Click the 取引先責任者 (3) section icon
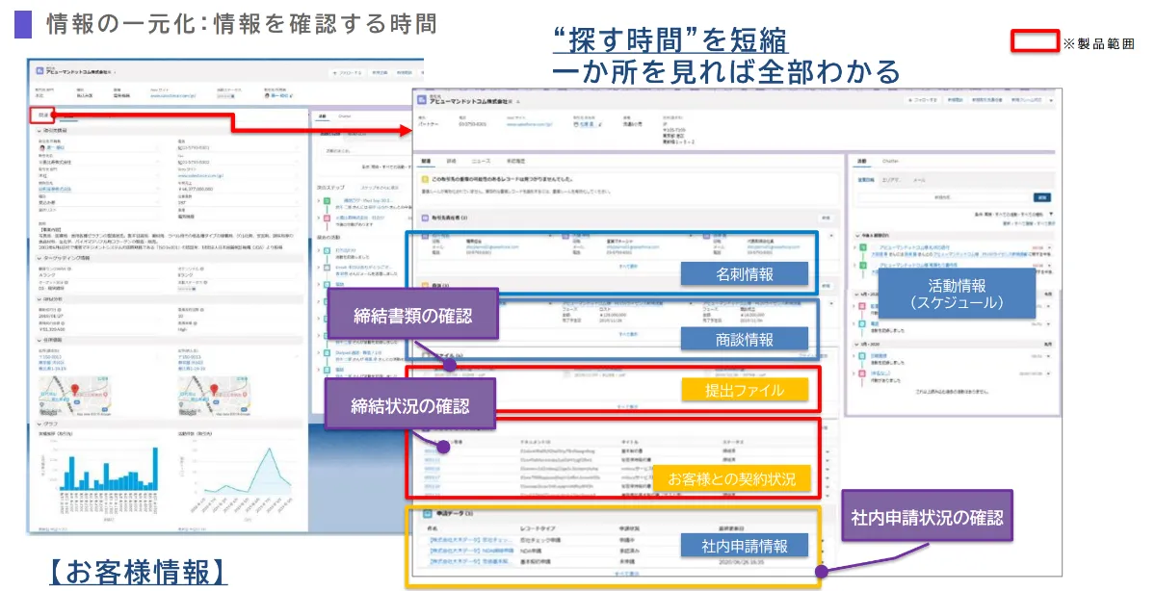This screenshot has width=1156, height=591. [x=424, y=218]
